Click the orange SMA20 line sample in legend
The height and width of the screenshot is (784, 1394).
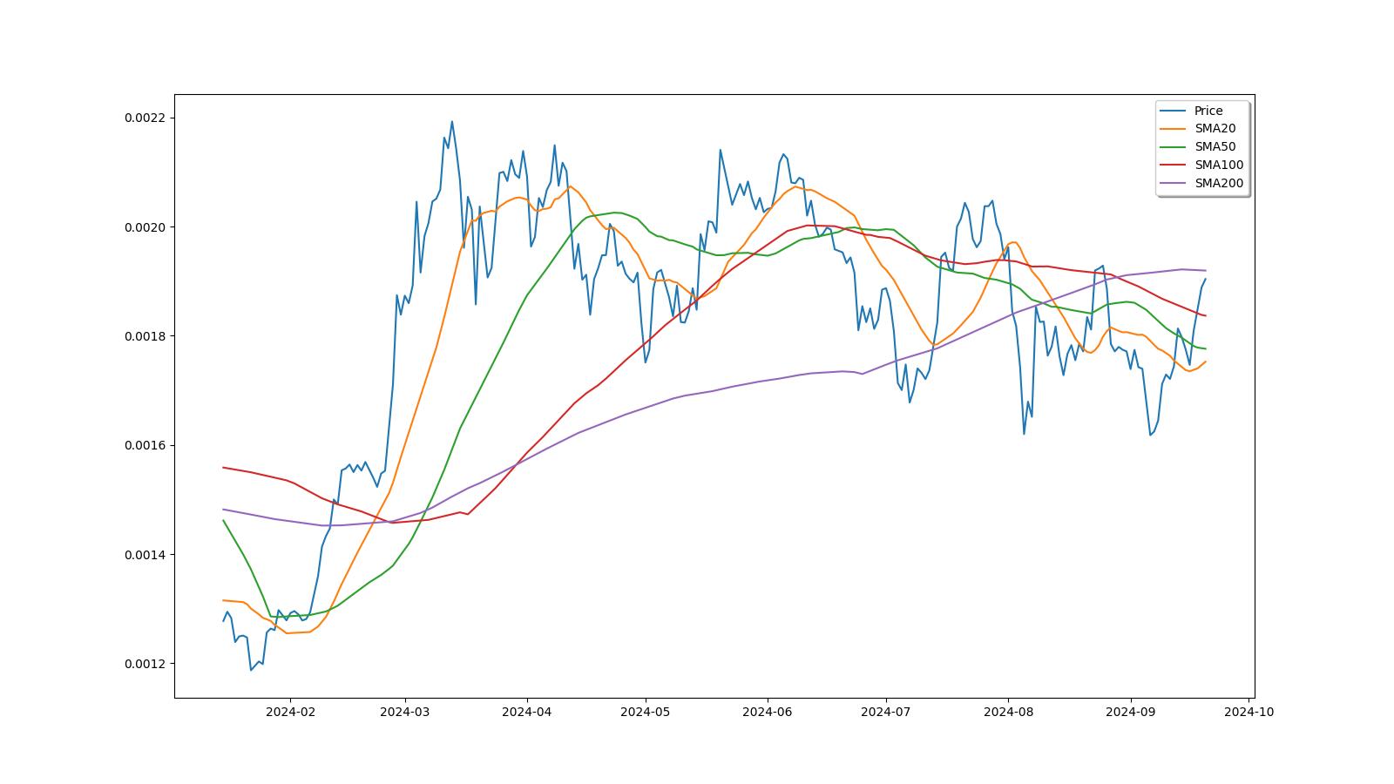pyautogui.click(x=1174, y=129)
